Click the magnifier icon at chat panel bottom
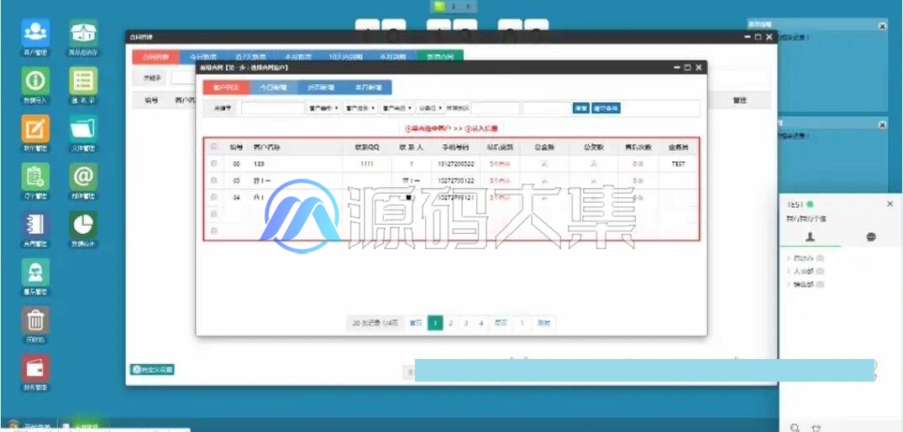Image resolution: width=903 pixels, height=432 pixels. coord(795,428)
